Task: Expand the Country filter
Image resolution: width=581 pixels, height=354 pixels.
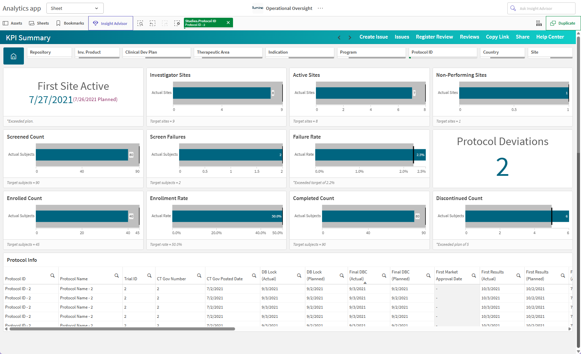Action: [503, 53]
